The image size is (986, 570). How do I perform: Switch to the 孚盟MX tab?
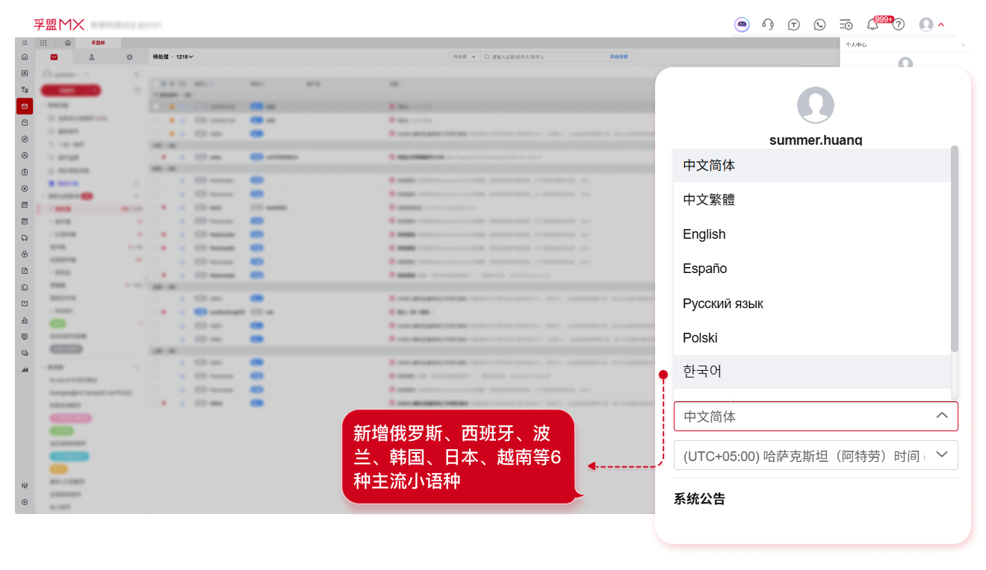pyautogui.click(x=97, y=43)
